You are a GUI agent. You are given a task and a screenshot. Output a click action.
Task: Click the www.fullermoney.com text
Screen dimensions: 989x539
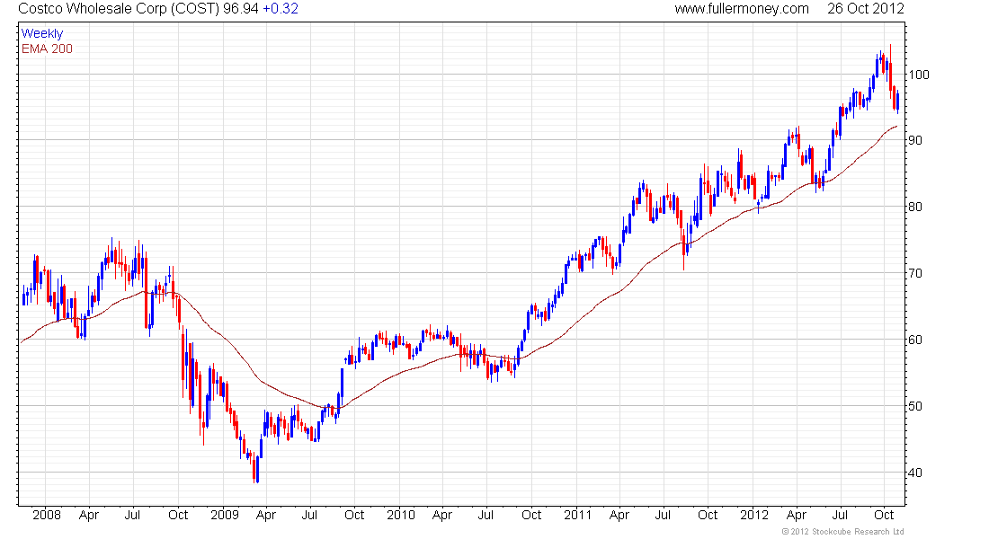click(742, 9)
